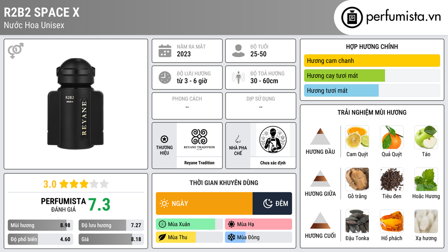This screenshot has height=252, width=448.
Task: Click the Reyane Tradition brand logo
Action: [x=199, y=139]
